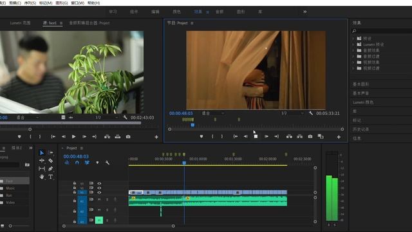Switch to 音频 workspace tab
The image size is (412, 232).
pos(220,12)
